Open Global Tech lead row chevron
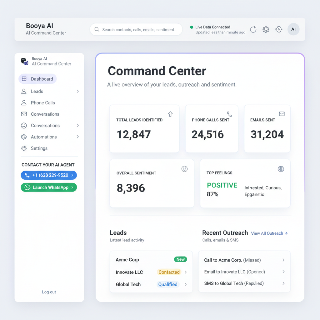Screen dimensions: 320x320 click(186, 284)
